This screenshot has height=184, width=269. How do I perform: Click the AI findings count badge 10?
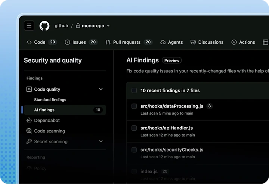point(98,110)
